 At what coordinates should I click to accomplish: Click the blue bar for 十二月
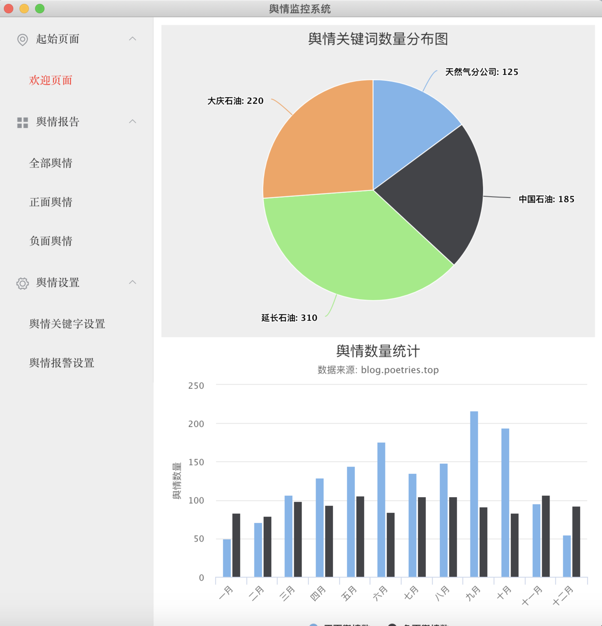point(567,556)
